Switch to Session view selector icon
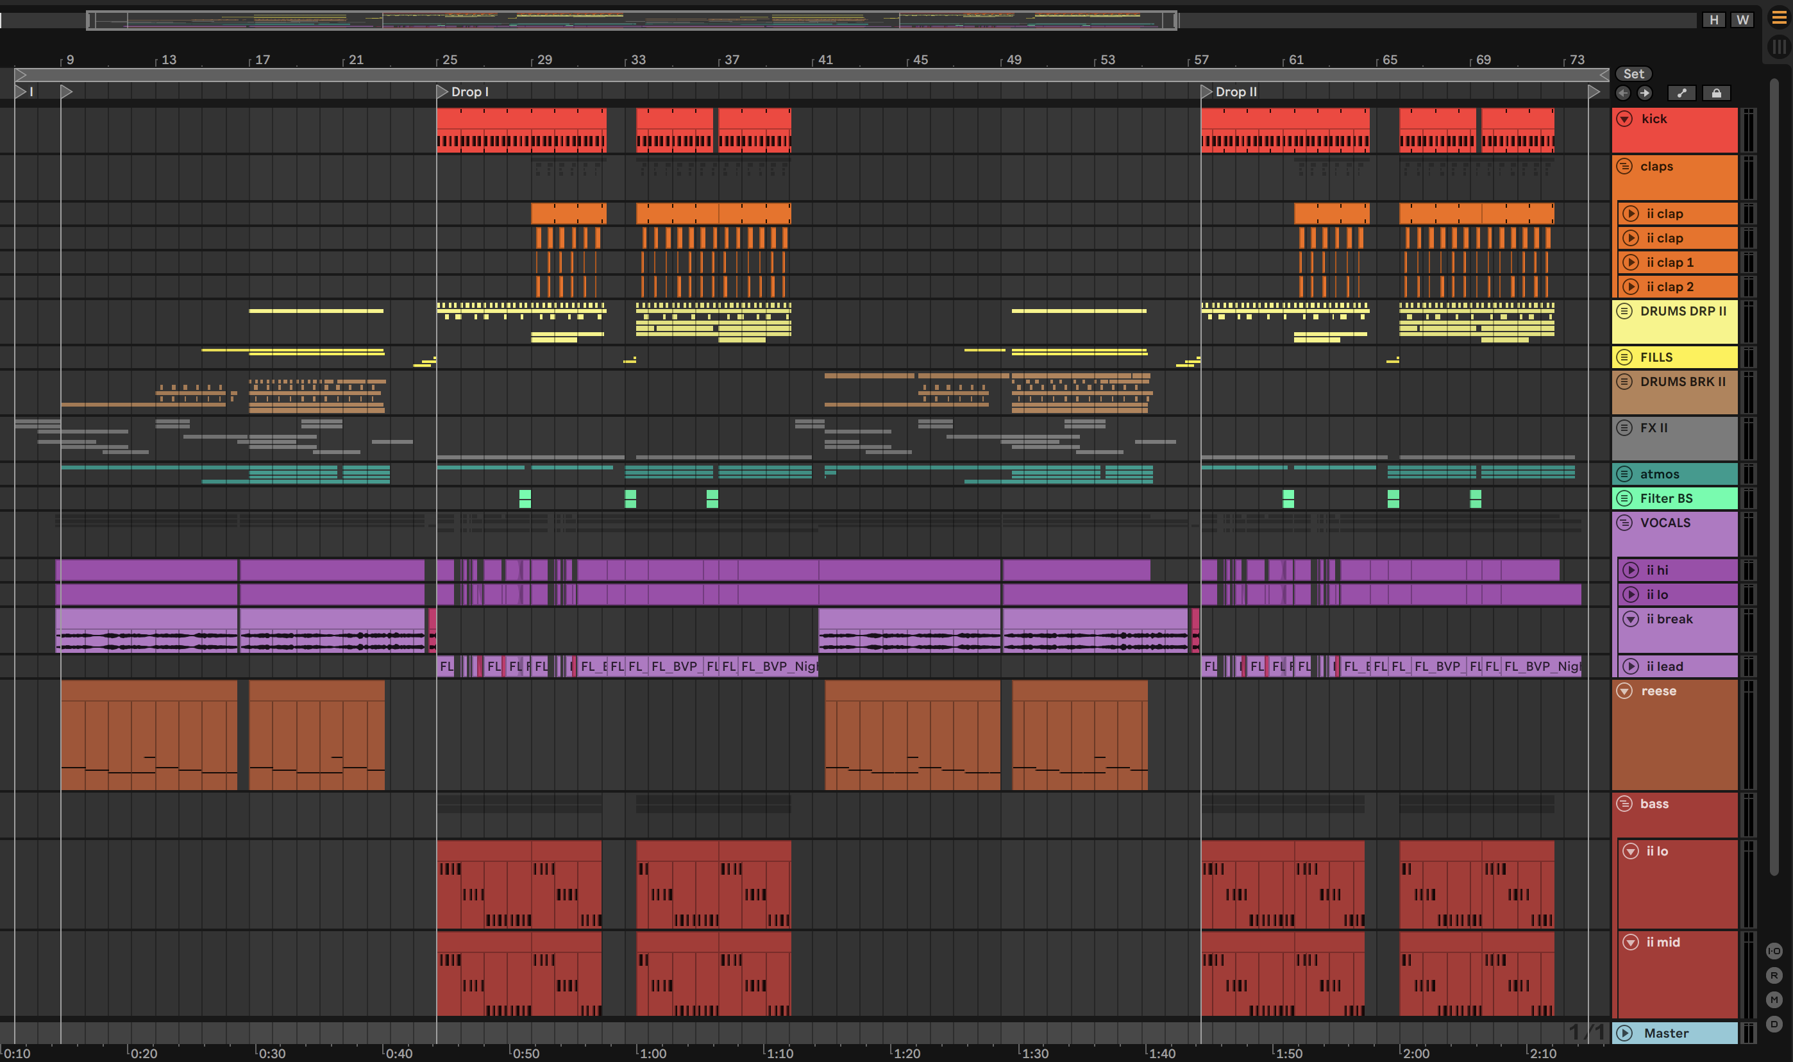The width and height of the screenshot is (1793, 1062). [1779, 47]
